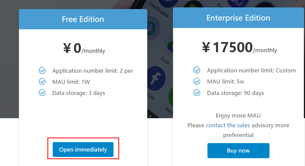This screenshot has height=166, width=305.
Task: Click the checkmark icon beside Application number limit: 2 per
Action: click(x=42, y=70)
